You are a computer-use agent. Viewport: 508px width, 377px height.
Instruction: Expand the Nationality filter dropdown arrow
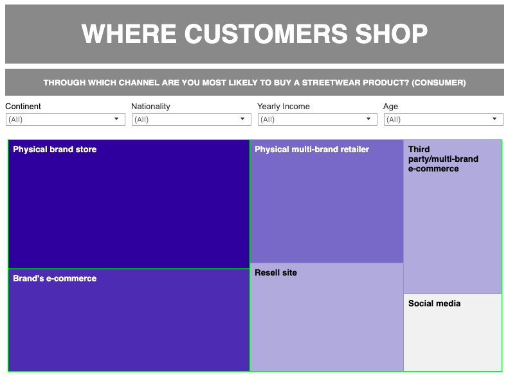click(x=242, y=119)
